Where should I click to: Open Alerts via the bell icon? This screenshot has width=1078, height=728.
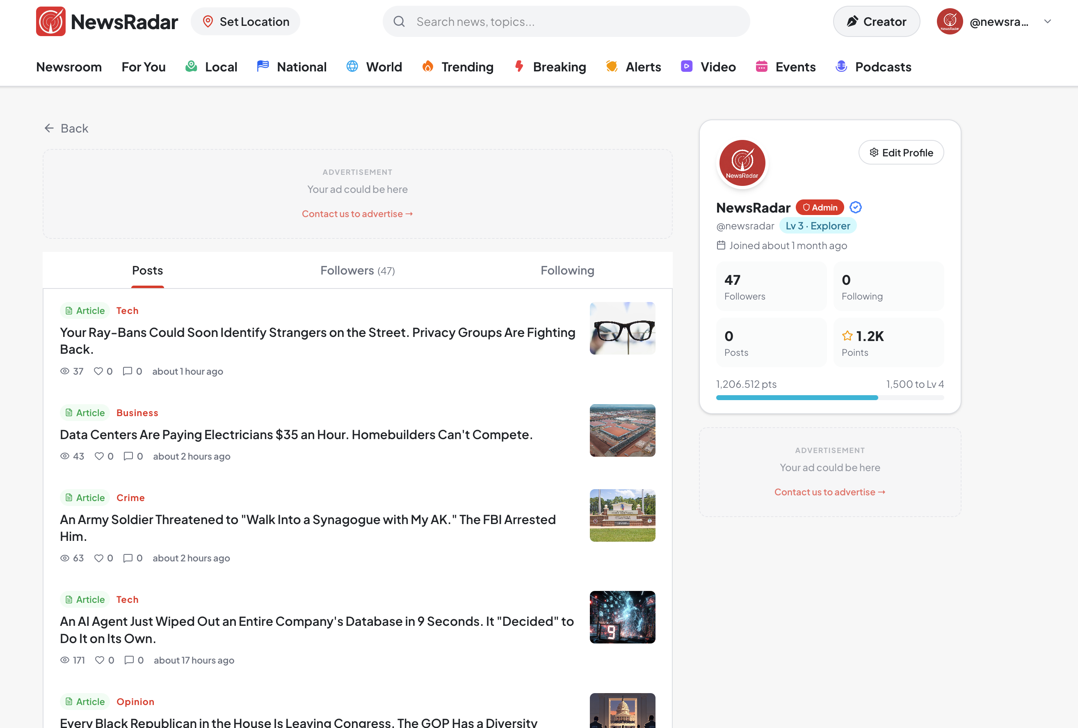pos(611,66)
